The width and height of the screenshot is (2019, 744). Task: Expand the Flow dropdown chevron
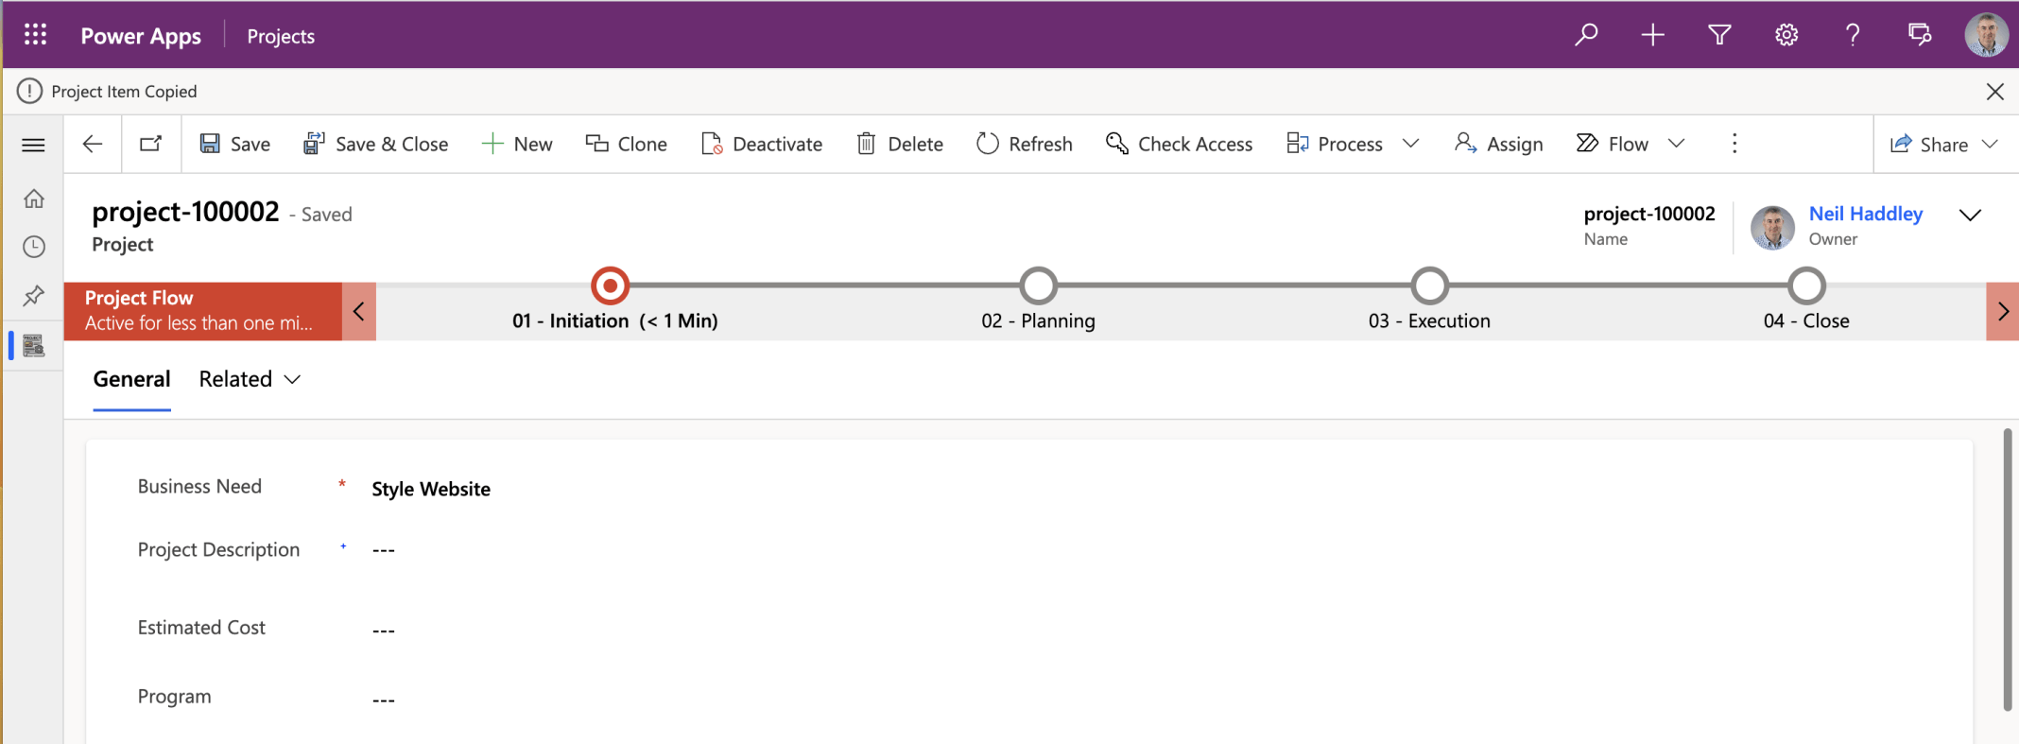(1677, 144)
